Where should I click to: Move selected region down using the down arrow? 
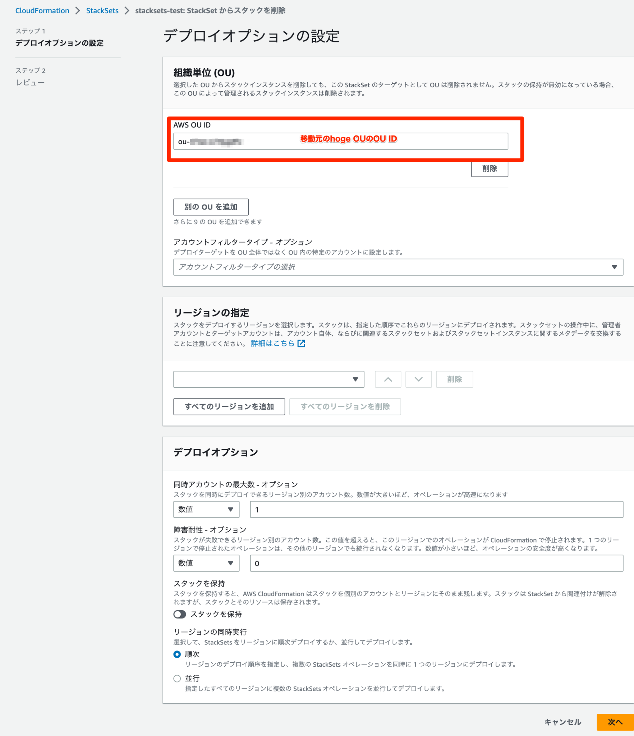coord(418,379)
